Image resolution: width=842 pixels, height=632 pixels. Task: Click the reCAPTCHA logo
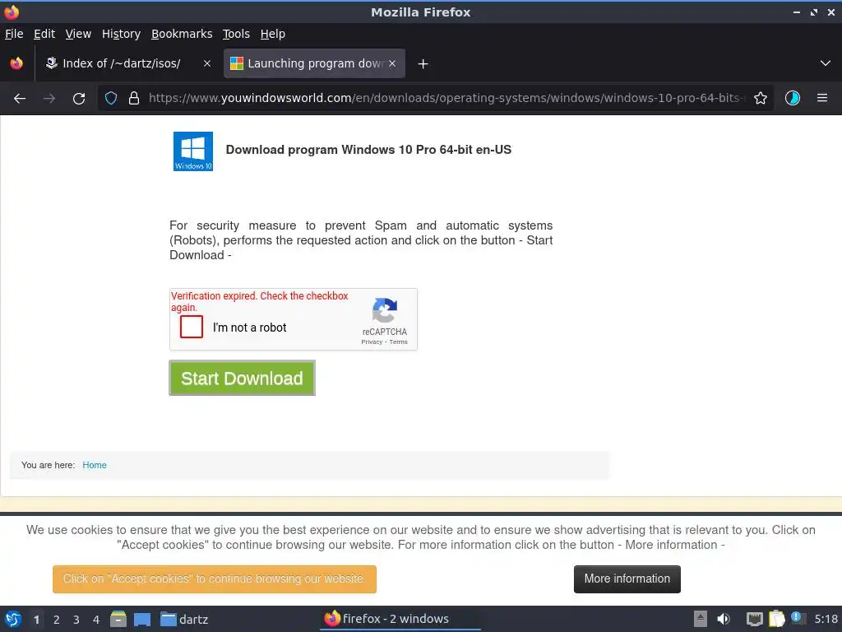pos(385,310)
